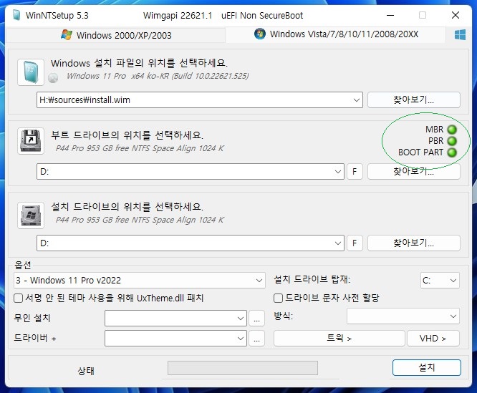
Task: Enable drive letter preassignment checkbox
Action: 278,299
